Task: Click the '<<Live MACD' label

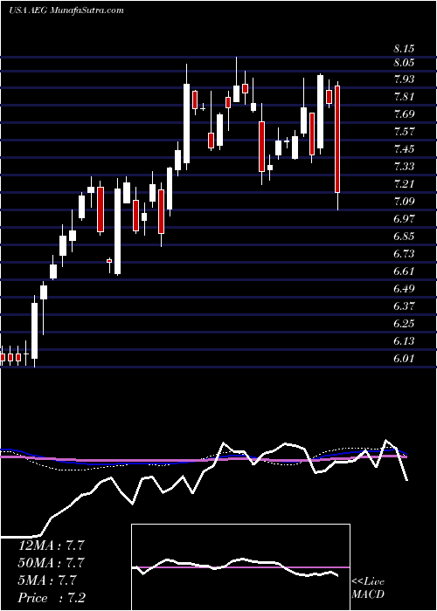Action: (368, 588)
